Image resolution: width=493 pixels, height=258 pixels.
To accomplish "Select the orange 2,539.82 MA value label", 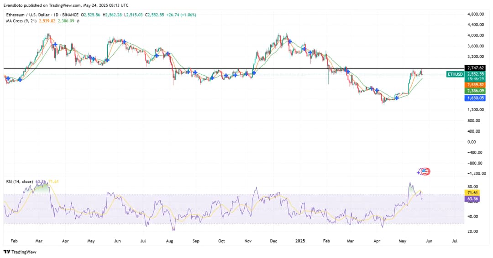I will (475, 85).
